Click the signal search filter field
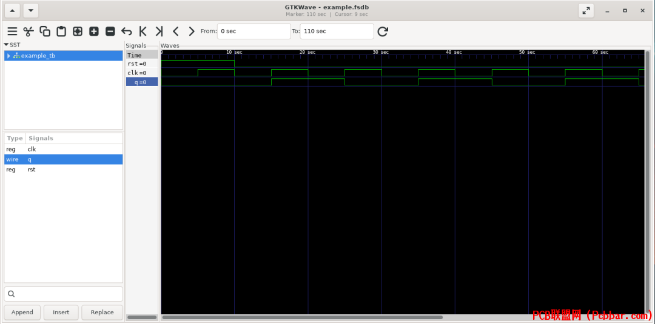 (x=64, y=294)
